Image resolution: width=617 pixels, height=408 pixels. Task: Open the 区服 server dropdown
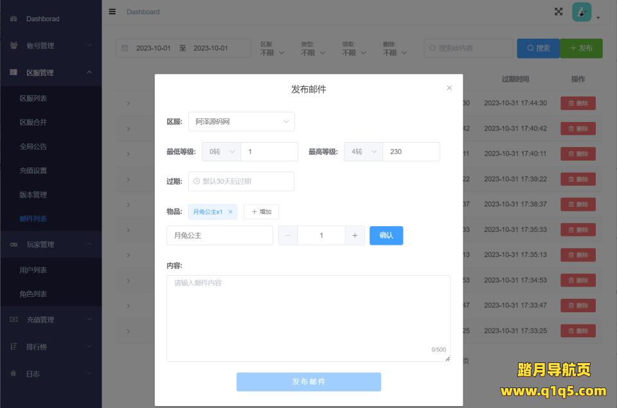coord(242,121)
